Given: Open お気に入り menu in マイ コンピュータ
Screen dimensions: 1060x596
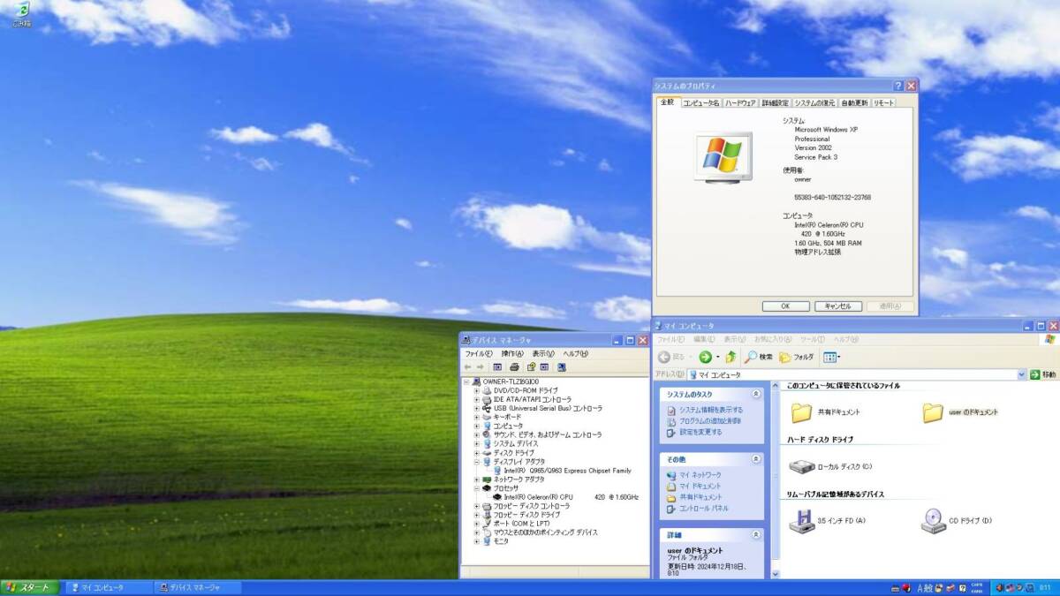Looking at the screenshot, I should coord(773,339).
